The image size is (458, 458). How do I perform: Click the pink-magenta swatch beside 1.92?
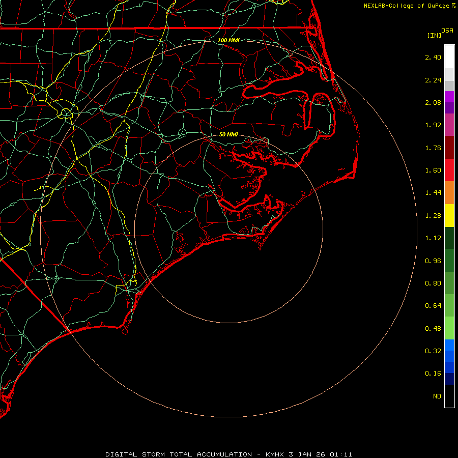(449, 125)
